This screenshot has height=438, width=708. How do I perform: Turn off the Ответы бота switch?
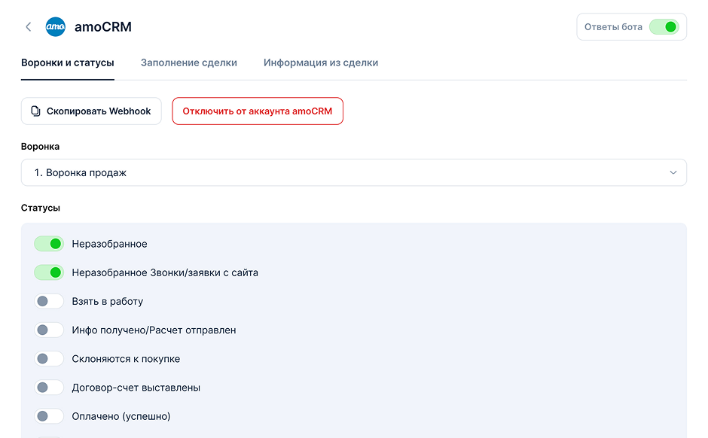(x=664, y=27)
